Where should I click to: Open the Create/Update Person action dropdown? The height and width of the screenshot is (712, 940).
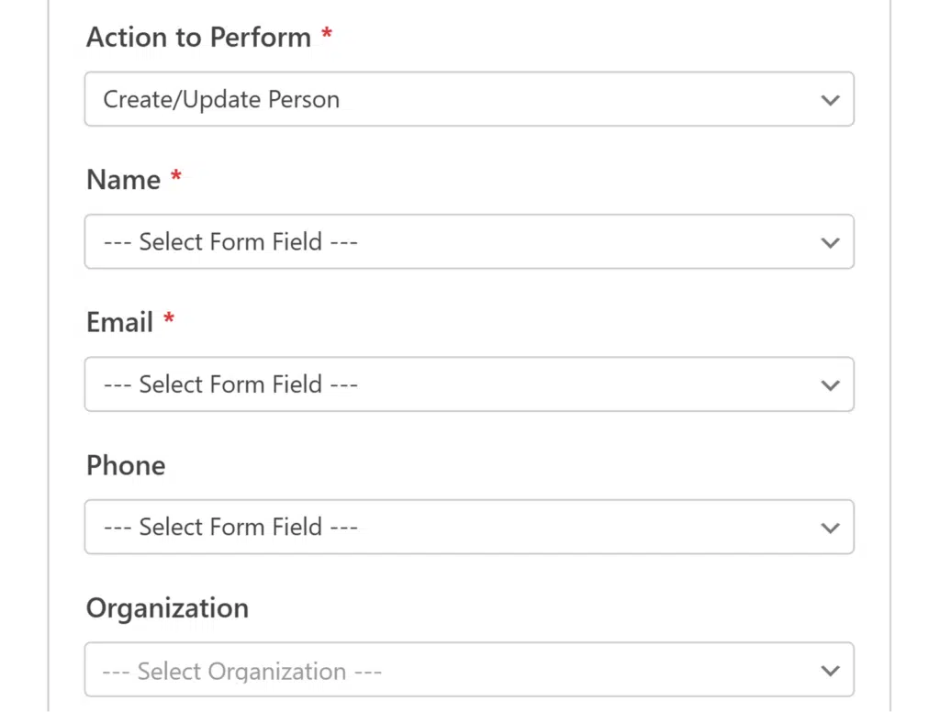[x=469, y=99]
